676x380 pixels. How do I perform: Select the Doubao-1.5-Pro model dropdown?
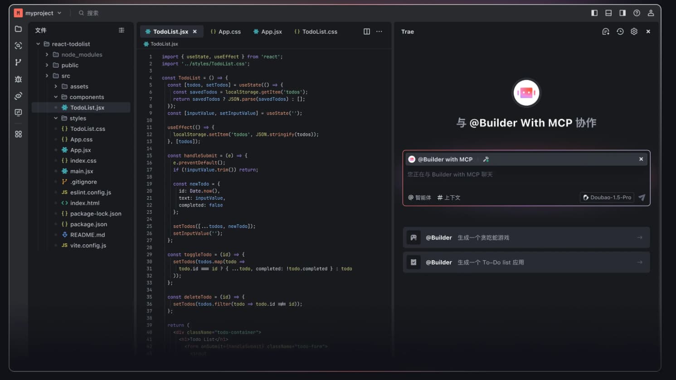[607, 197]
